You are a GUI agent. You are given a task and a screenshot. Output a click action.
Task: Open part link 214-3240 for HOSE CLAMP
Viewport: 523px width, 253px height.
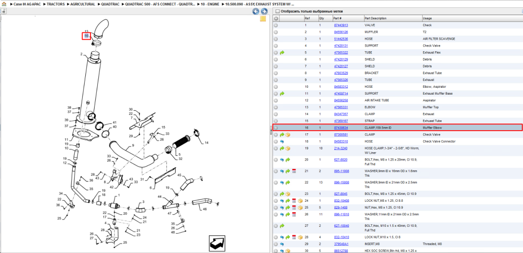[x=340, y=148]
